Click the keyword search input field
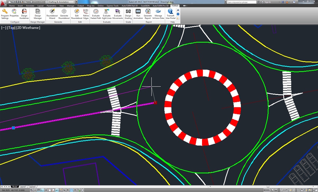This screenshot has height=192, width=318. point(241,2)
